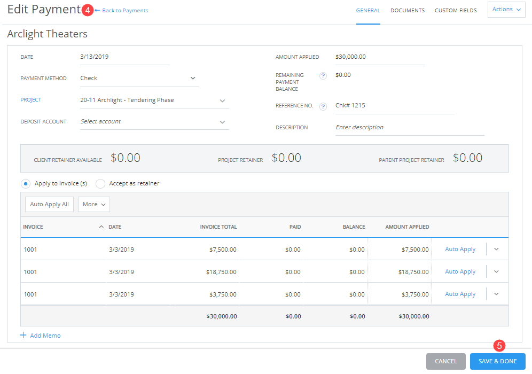
Task: Open the CUSTOM FIELDS tab
Action: coord(456,10)
